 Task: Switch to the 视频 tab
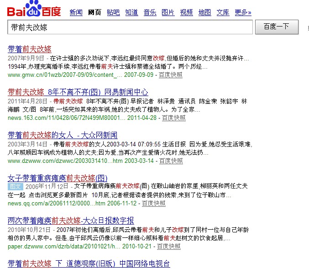tap(186, 12)
